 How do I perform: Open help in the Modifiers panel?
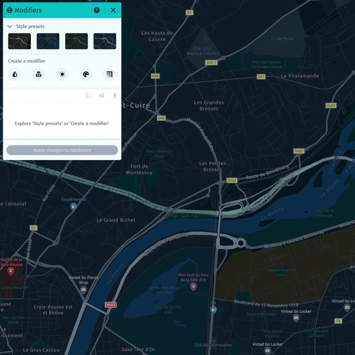coord(97,10)
